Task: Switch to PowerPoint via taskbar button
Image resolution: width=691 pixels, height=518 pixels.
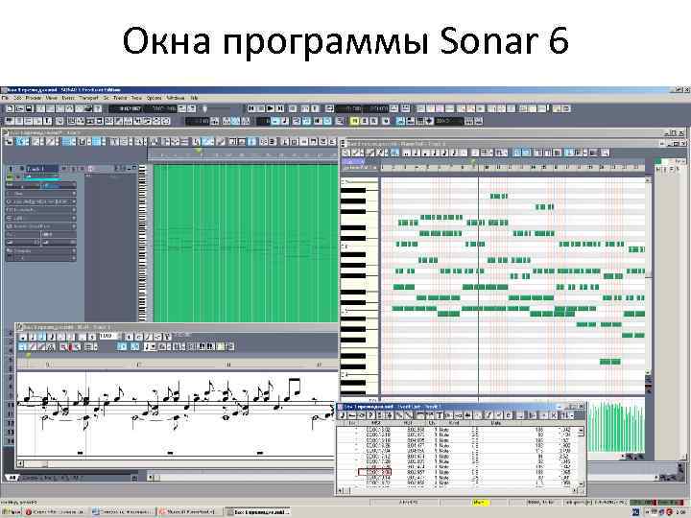Action: pyautogui.click(x=189, y=512)
